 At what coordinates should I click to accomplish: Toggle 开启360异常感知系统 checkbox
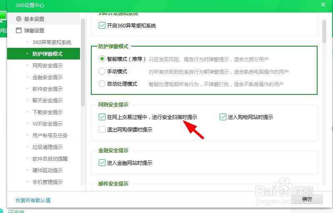tap(102, 25)
